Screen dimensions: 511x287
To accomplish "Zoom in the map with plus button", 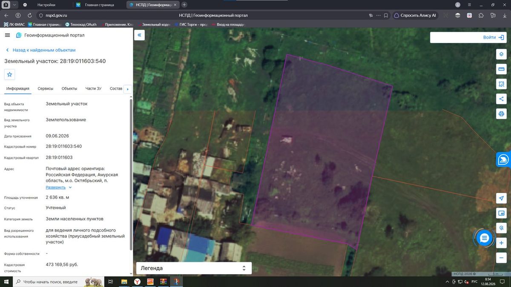I will [x=501, y=243].
